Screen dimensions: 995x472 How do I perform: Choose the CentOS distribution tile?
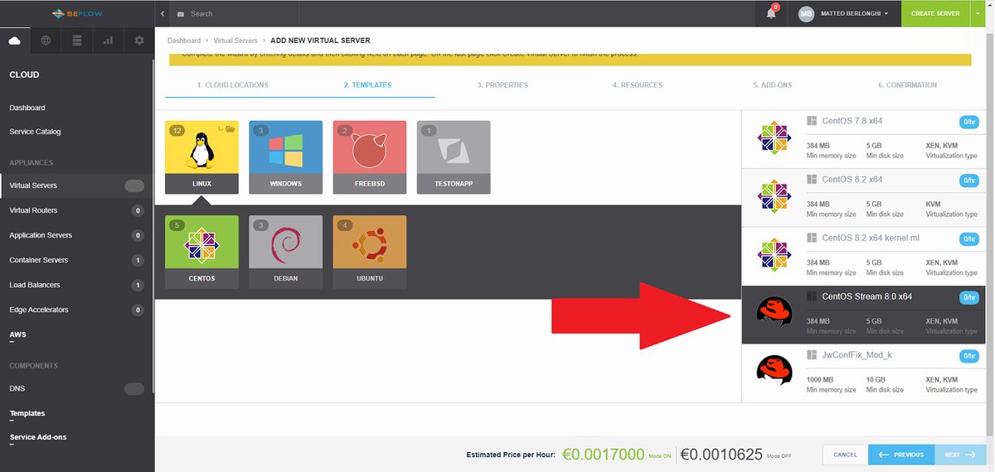click(201, 252)
